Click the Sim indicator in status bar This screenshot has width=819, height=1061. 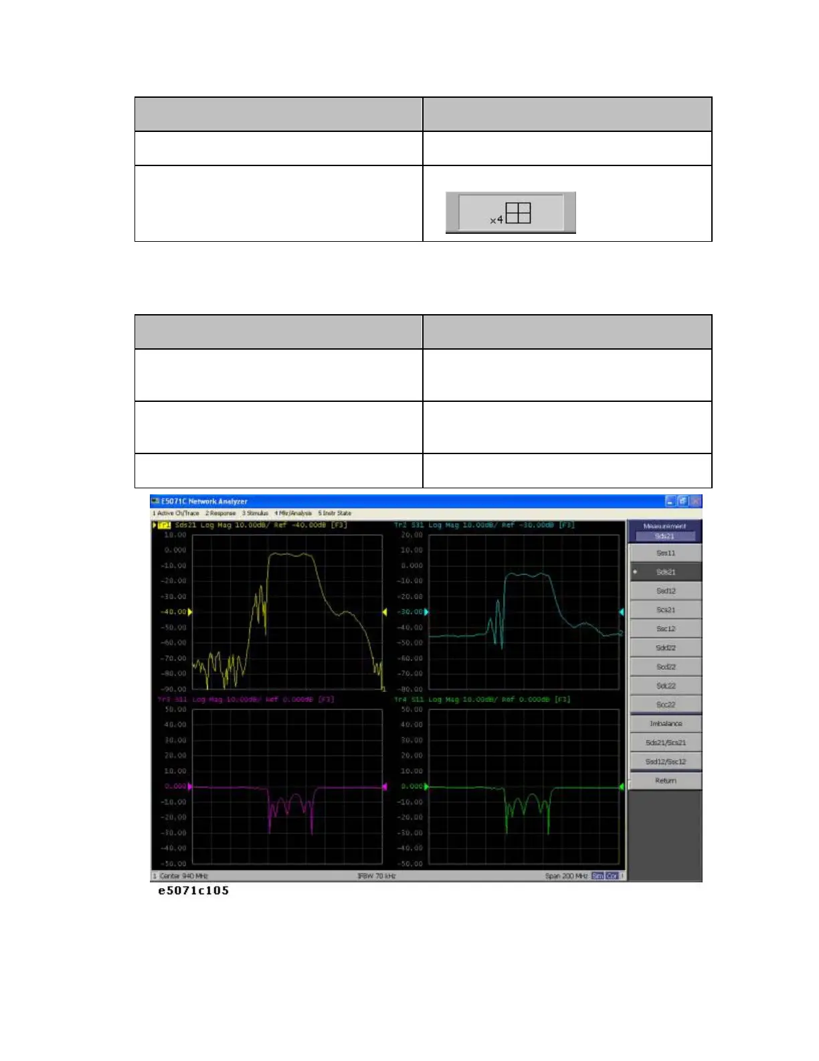tap(598, 876)
